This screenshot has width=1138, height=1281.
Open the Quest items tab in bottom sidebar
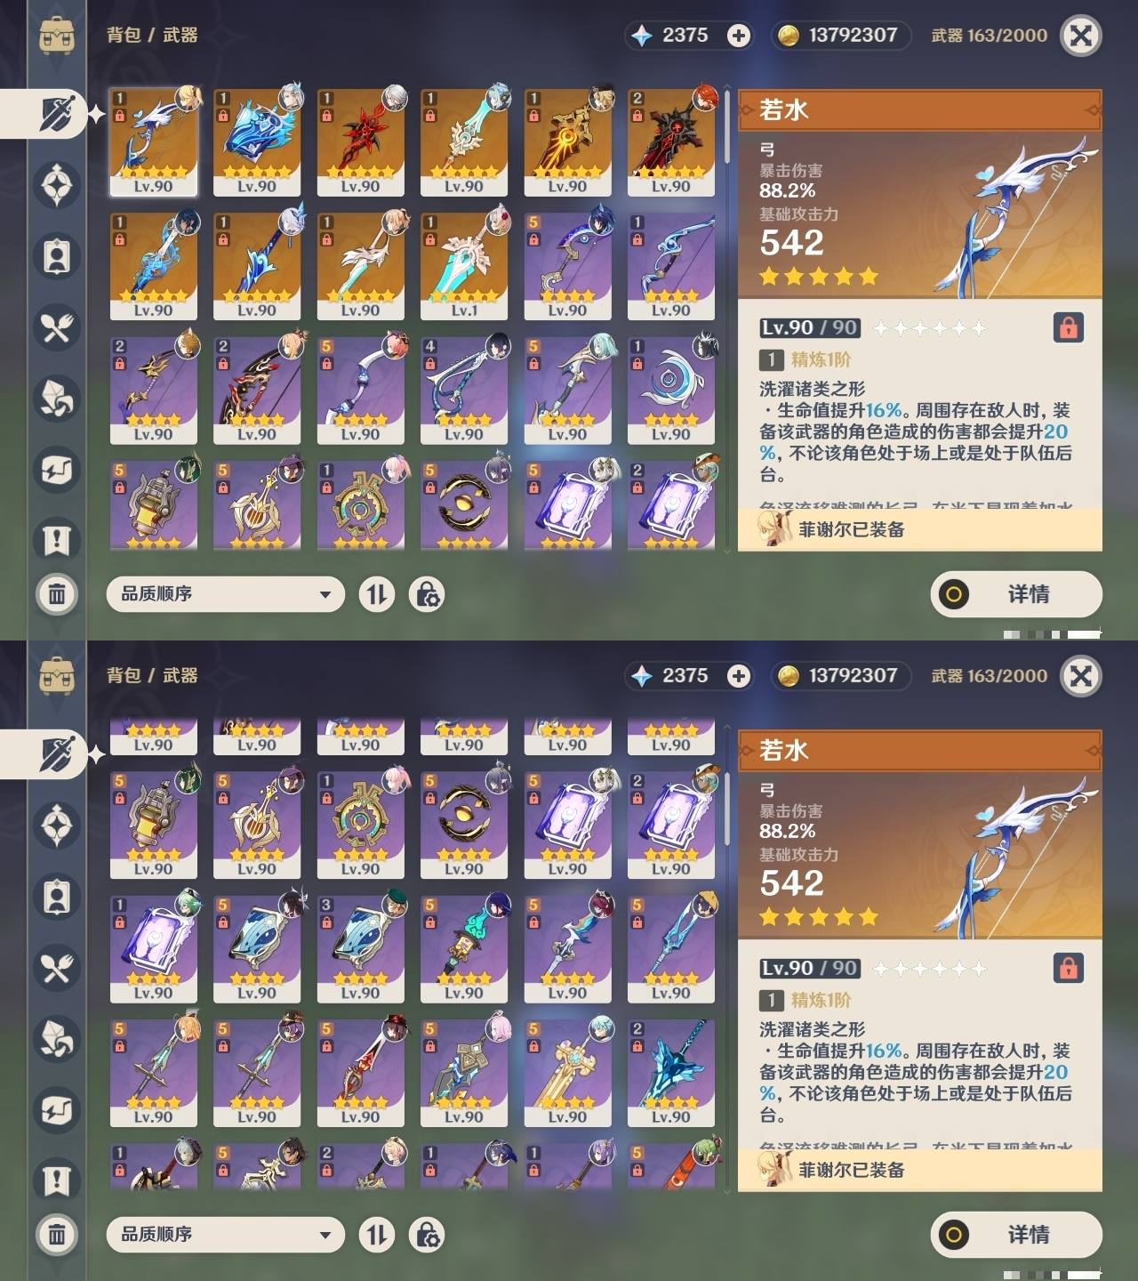(x=57, y=1180)
